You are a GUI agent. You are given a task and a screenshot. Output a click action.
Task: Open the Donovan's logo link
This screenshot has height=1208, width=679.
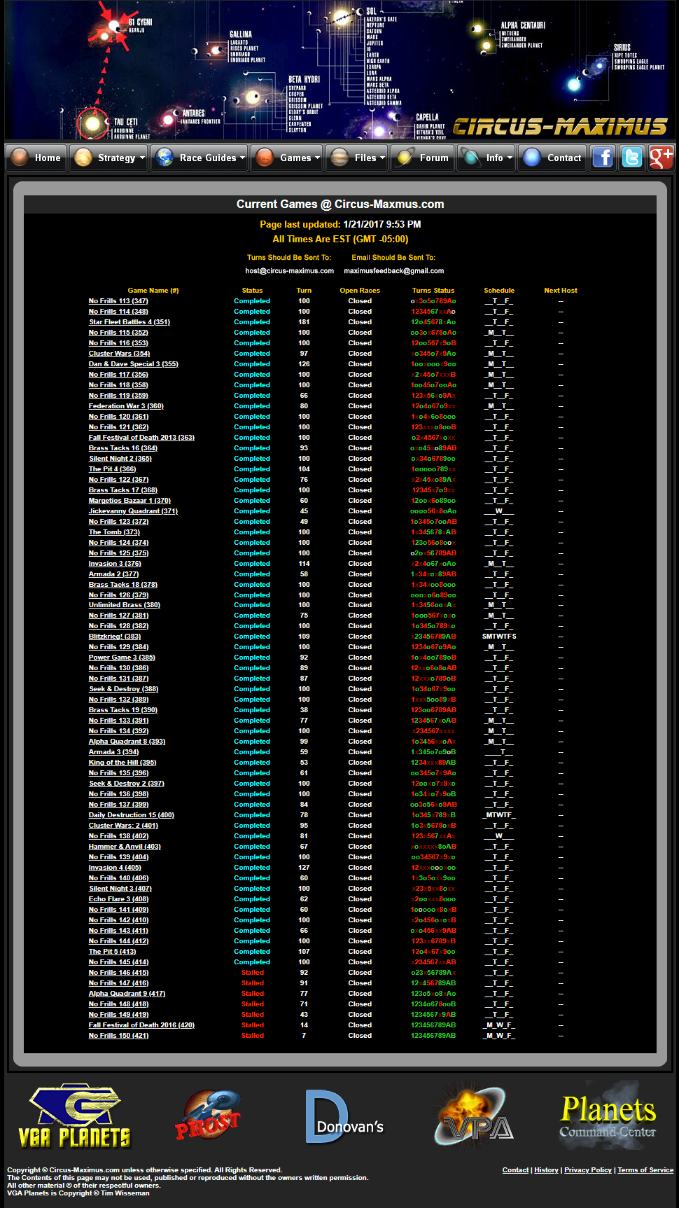click(x=344, y=1116)
